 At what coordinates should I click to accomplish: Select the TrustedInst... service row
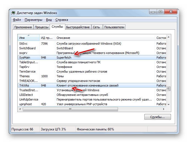(x=92, y=90)
